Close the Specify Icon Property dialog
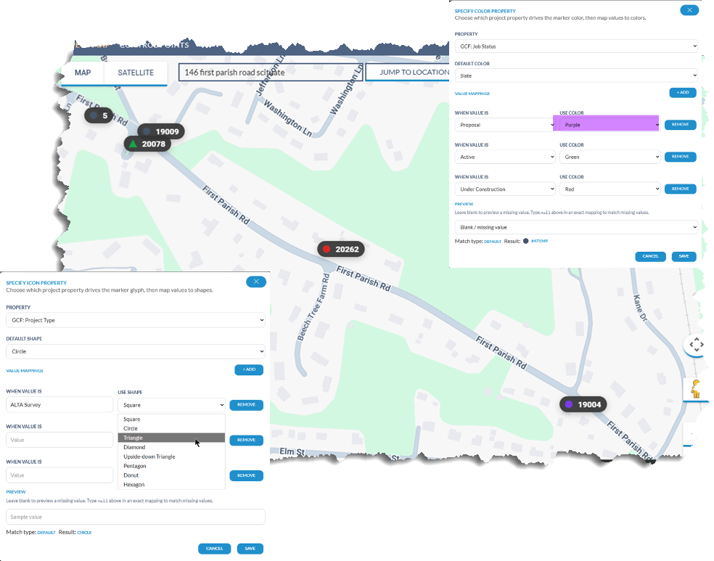 (256, 282)
